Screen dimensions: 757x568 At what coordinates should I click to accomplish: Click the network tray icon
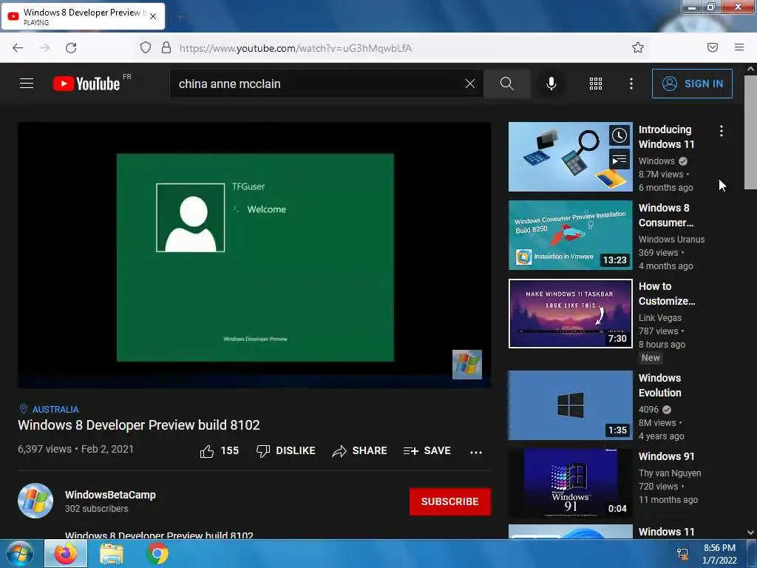pos(682,554)
